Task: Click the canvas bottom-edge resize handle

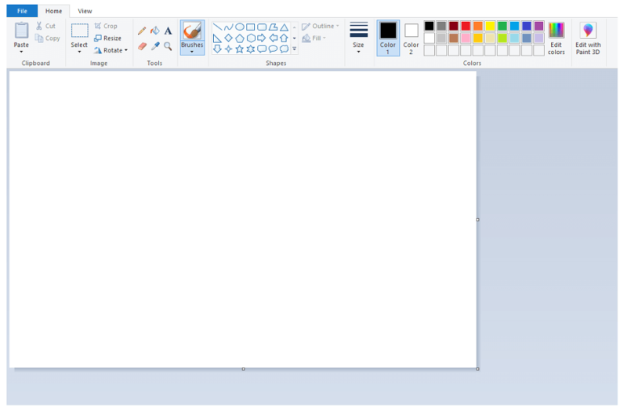Action: [x=244, y=369]
